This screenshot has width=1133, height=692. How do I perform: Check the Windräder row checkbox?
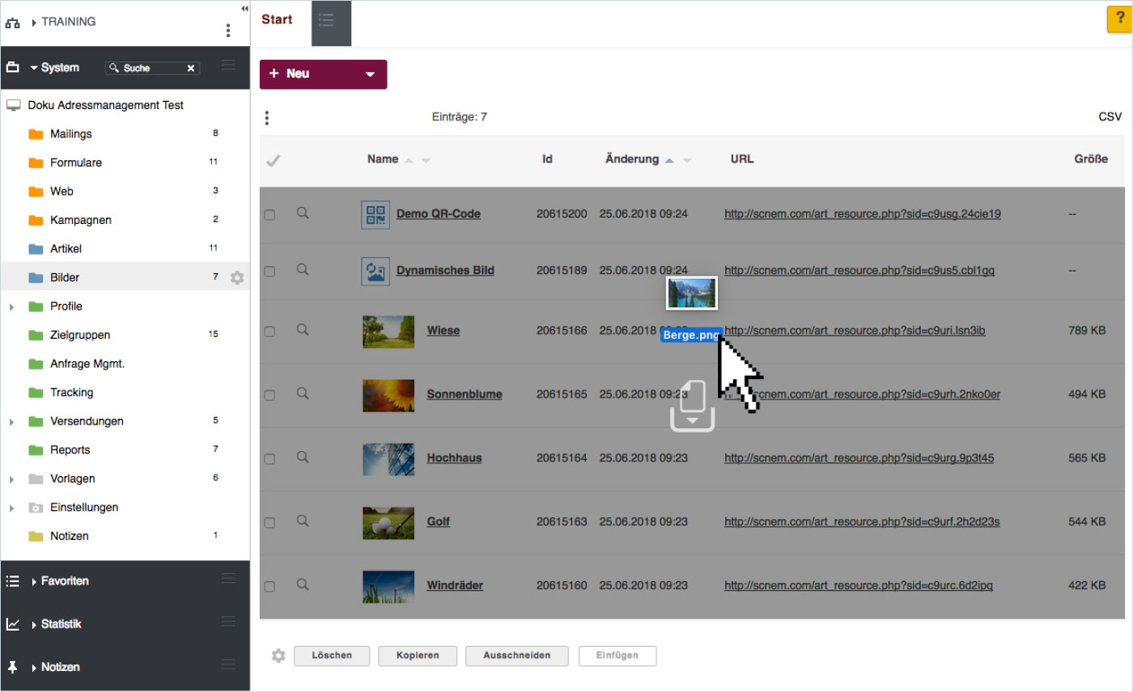coord(269,586)
